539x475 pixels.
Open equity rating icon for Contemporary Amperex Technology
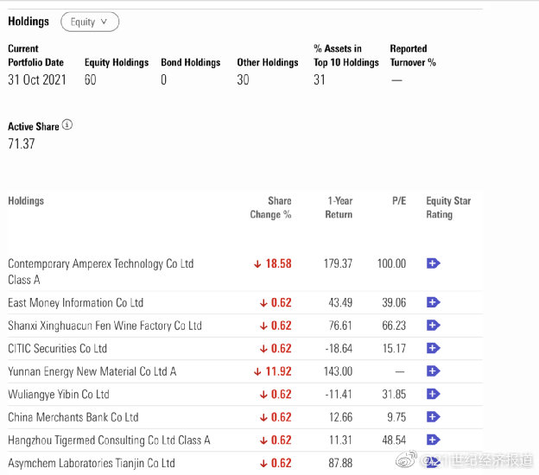[x=433, y=263]
